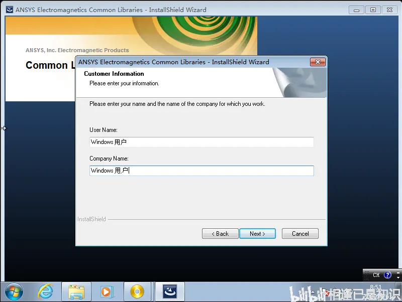This screenshot has width=402, height=302.
Task: Click the 'Customer Information' heading text
Action: pyautogui.click(x=114, y=74)
